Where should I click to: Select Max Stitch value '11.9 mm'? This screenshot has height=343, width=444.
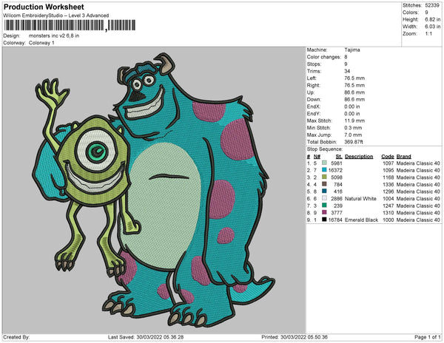click(354, 120)
